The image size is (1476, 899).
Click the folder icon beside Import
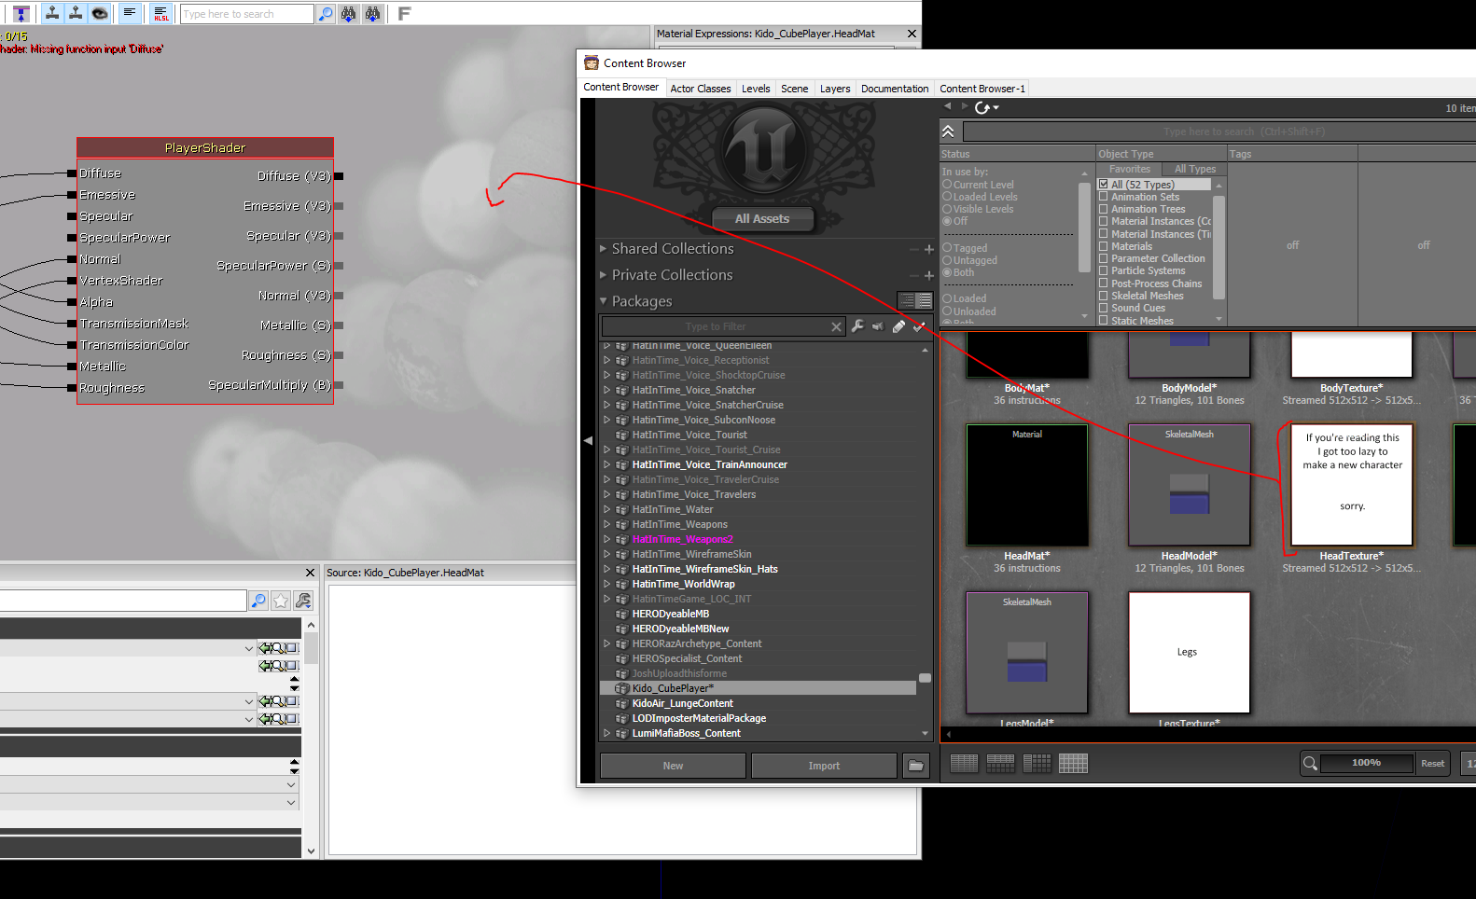click(x=916, y=766)
